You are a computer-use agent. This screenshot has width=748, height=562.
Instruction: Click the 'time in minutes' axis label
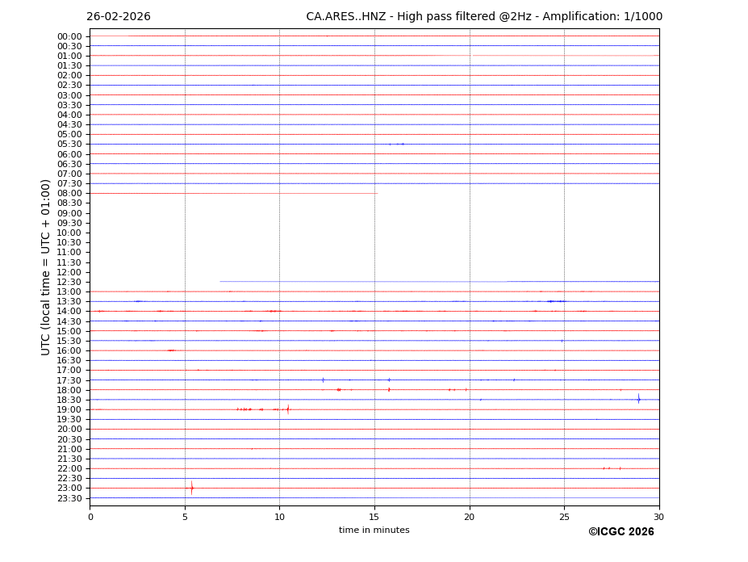374,531
